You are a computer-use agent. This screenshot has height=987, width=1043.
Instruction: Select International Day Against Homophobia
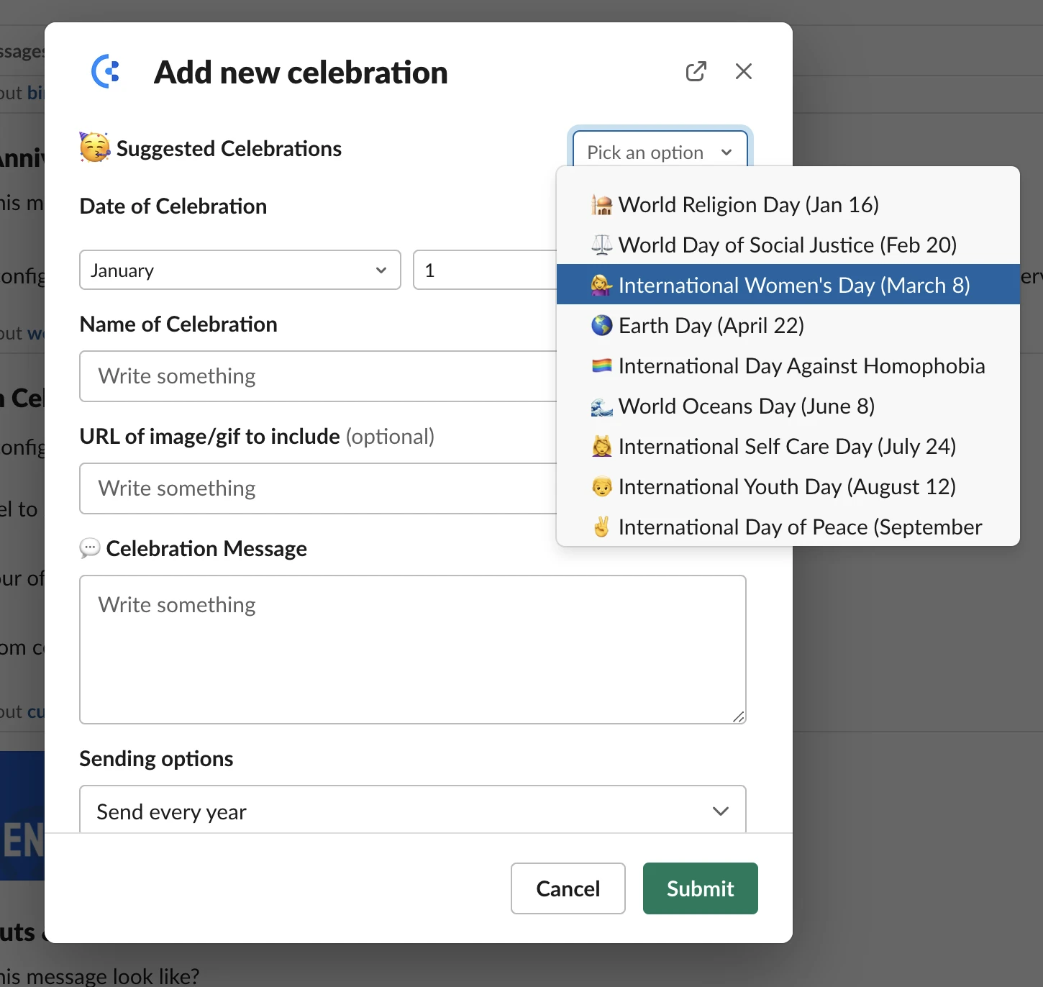(788, 365)
